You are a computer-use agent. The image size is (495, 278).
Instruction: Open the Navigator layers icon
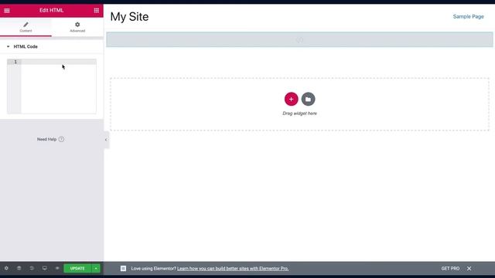[x=19, y=268]
